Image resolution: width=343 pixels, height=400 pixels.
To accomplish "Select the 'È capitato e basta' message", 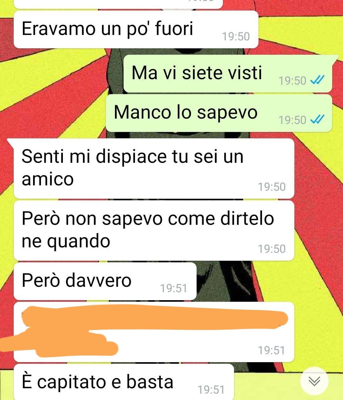I will click(x=124, y=382).
